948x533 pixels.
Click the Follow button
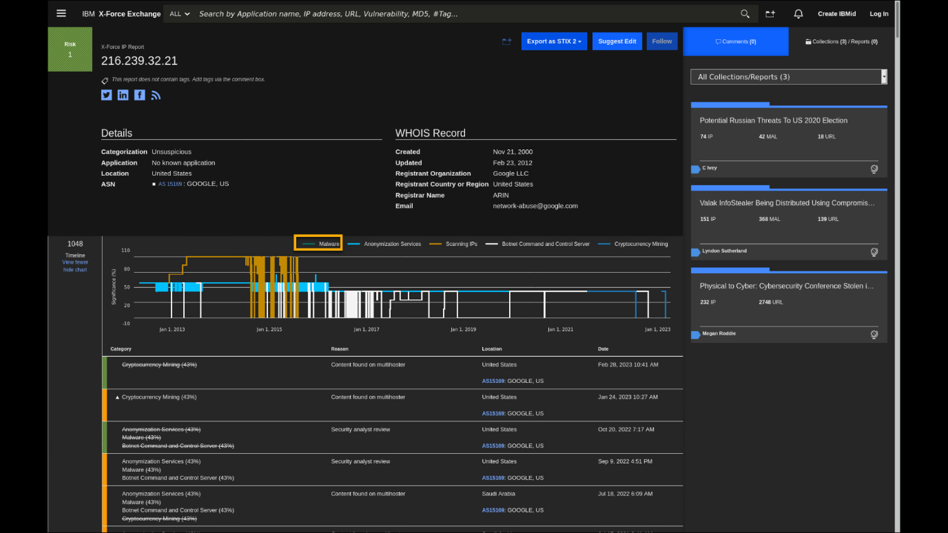(662, 41)
